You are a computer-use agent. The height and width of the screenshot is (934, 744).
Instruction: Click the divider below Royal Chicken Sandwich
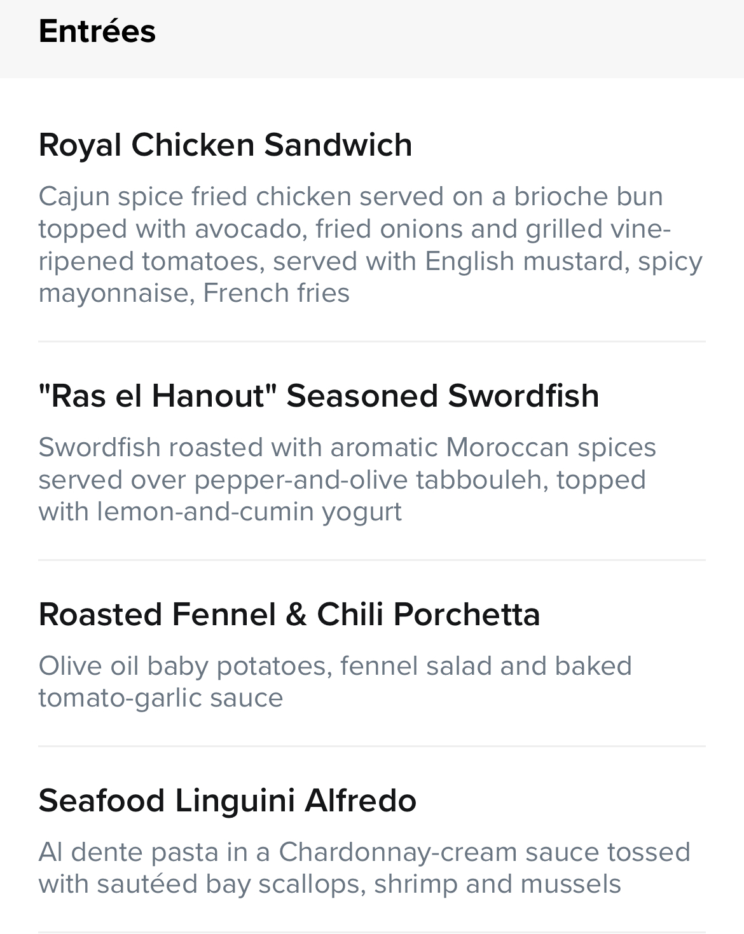372,342
